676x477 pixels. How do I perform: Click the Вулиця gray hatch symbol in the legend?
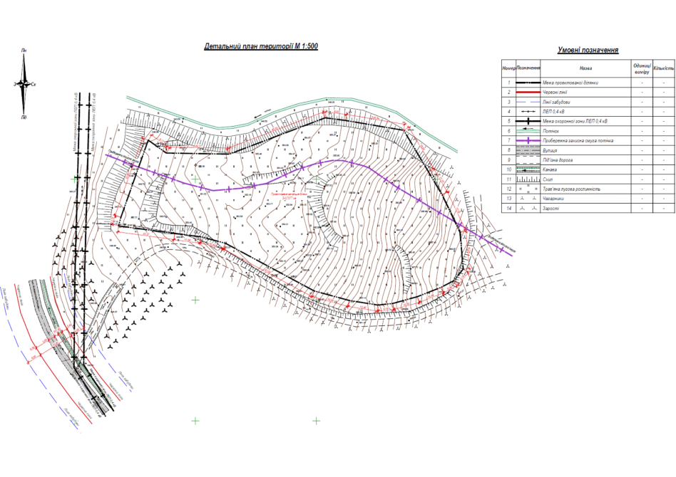click(528, 150)
